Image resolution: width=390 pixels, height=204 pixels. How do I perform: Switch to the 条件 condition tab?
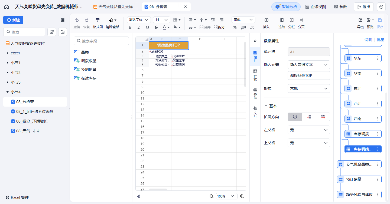pyautogui.click(x=255, y=94)
